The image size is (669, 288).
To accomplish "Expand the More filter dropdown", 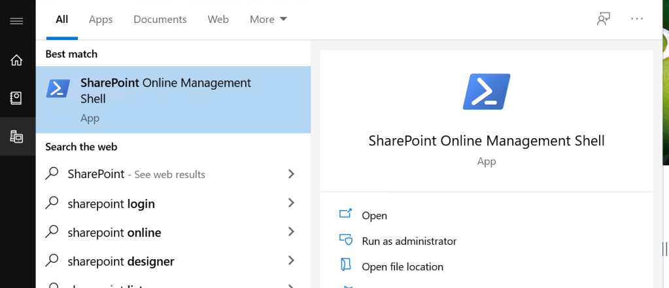I will point(268,20).
